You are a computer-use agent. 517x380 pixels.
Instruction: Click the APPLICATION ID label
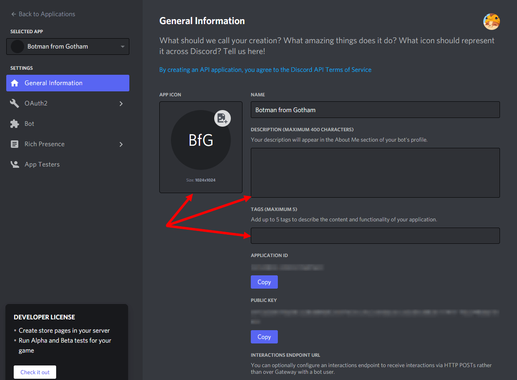(x=269, y=255)
